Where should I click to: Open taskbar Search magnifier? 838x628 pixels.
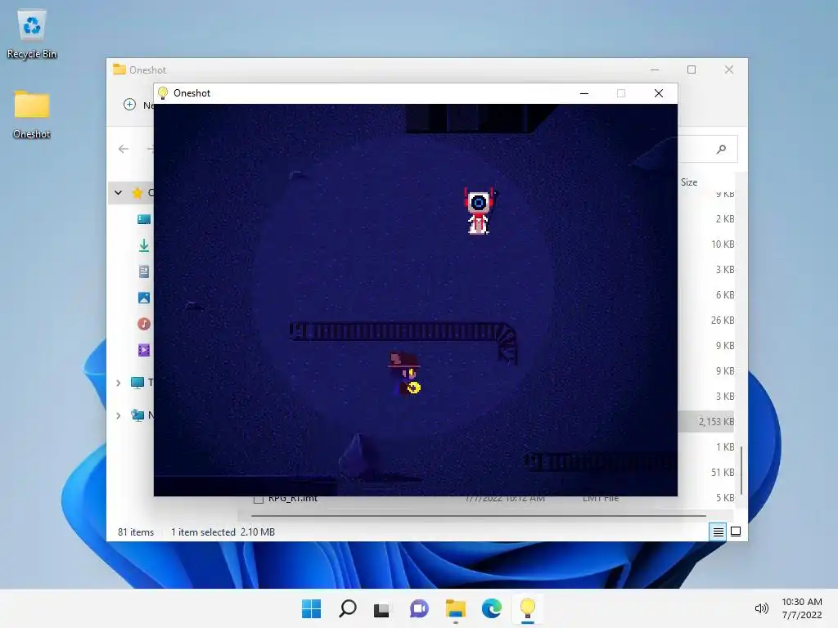347,608
